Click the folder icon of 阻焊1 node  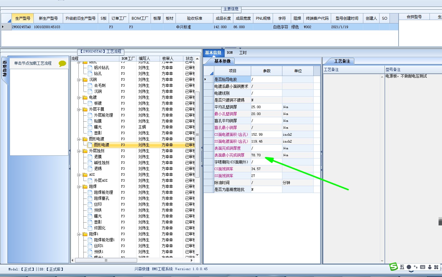point(85,234)
